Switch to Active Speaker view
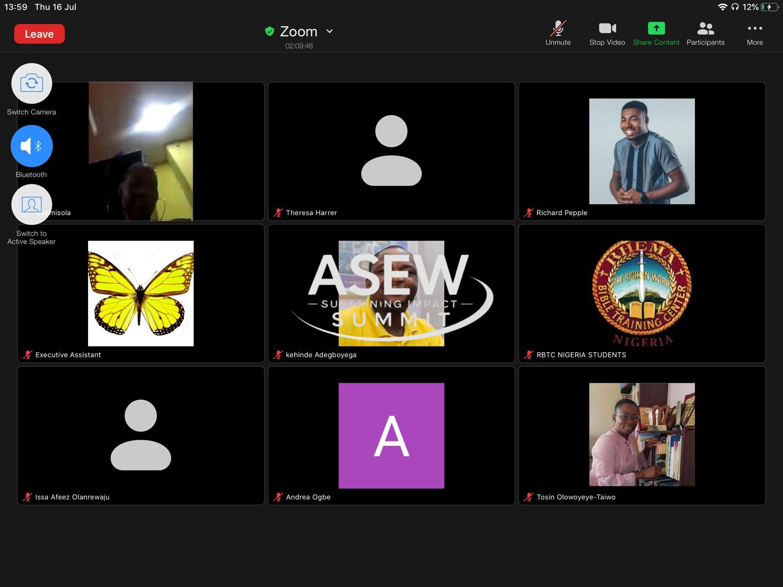The image size is (783, 587). coord(32,204)
